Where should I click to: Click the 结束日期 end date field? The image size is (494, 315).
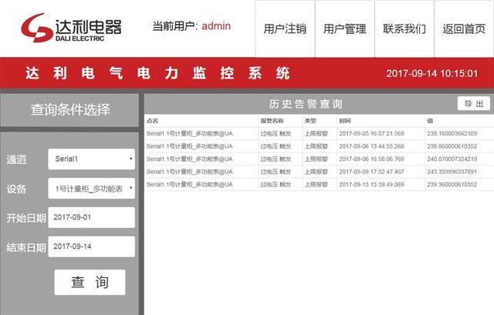(91, 247)
